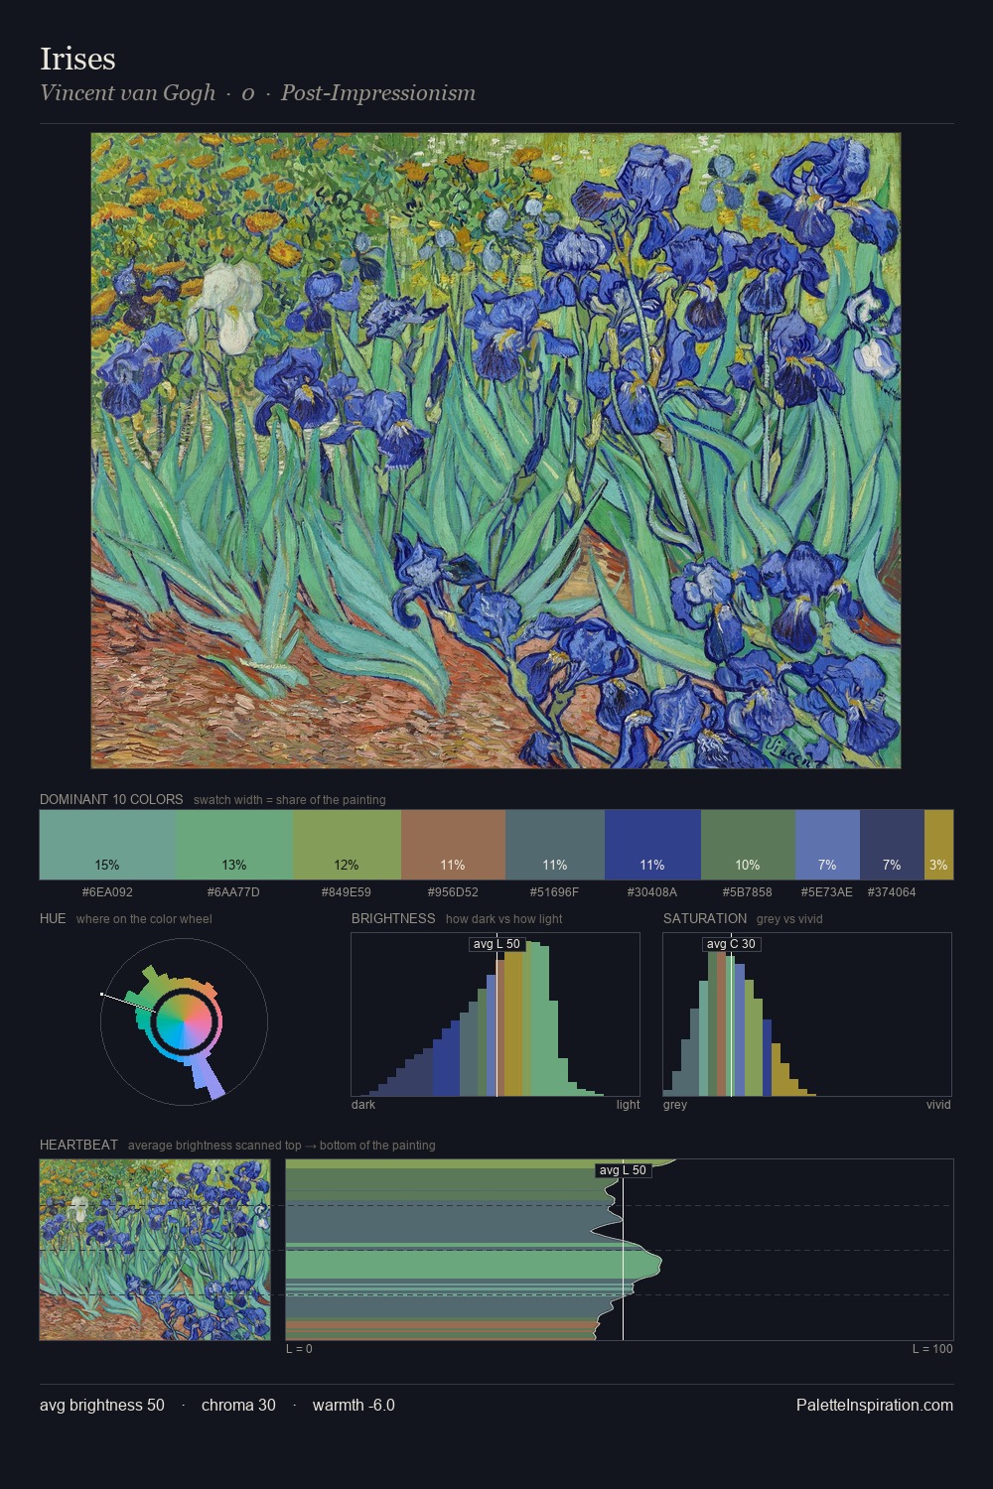This screenshot has width=993, height=1489.
Task: Select the #6AA77D green swatch showing 13%
Action: pyautogui.click(x=234, y=844)
